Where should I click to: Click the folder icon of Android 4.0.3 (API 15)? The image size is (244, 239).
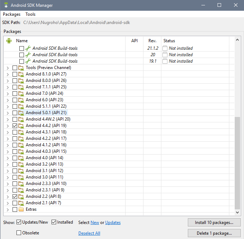coord(21,152)
